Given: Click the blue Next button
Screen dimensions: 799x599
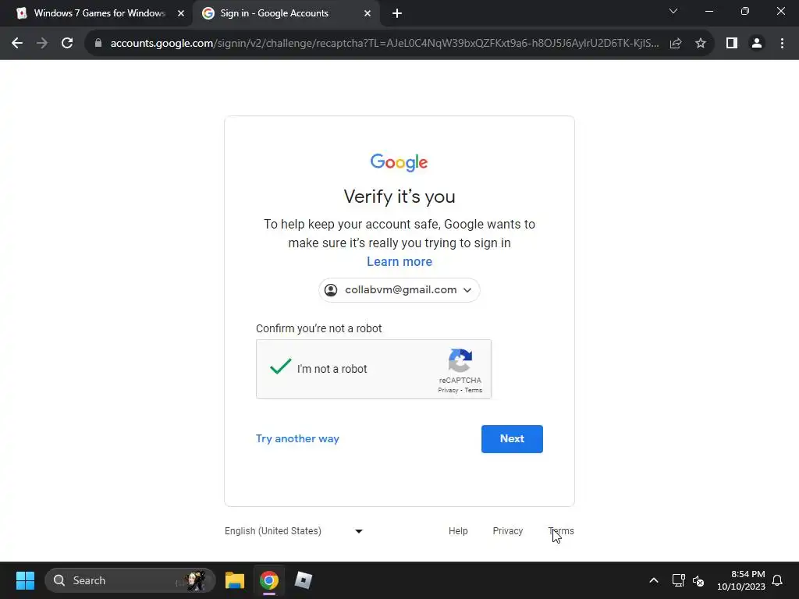Looking at the screenshot, I should [x=512, y=438].
